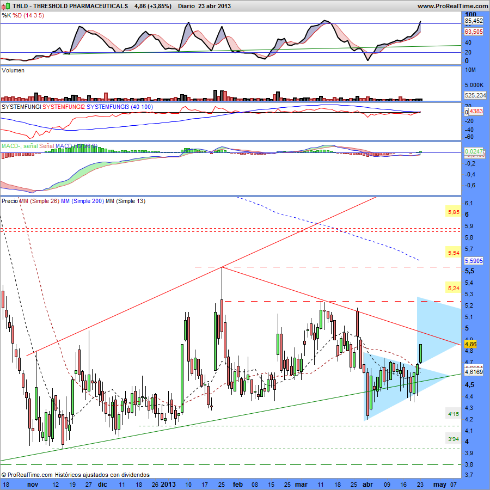Click the nov month label on the time axis
490x490 pixels.
coord(33,485)
